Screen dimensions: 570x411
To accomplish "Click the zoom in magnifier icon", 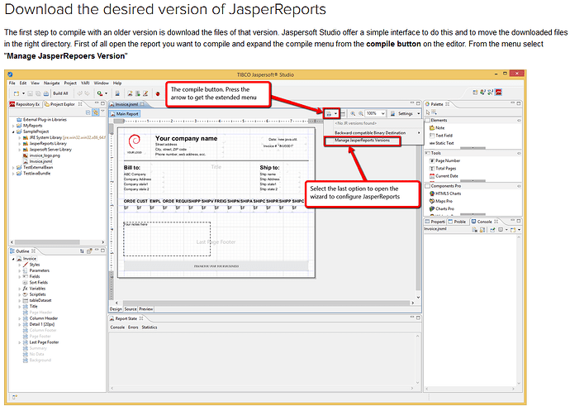I will (353, 113).
